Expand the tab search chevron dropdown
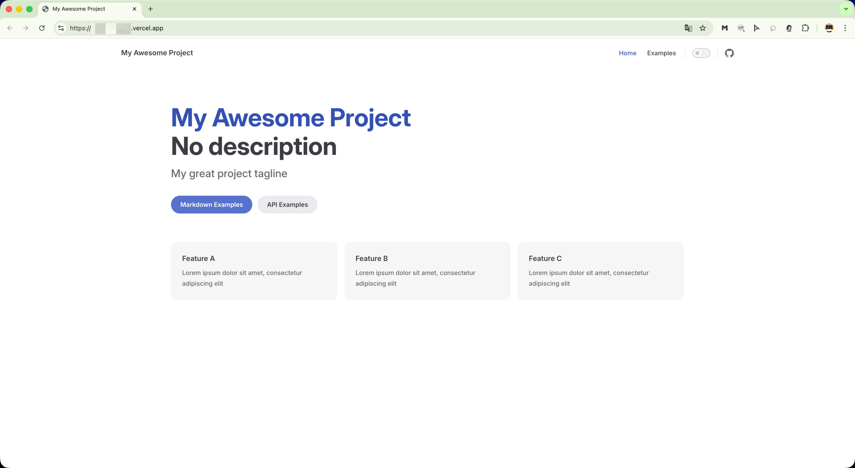 point(846,9)
